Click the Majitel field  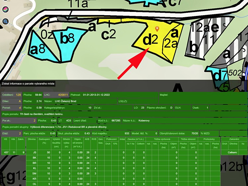click(203, 98)
